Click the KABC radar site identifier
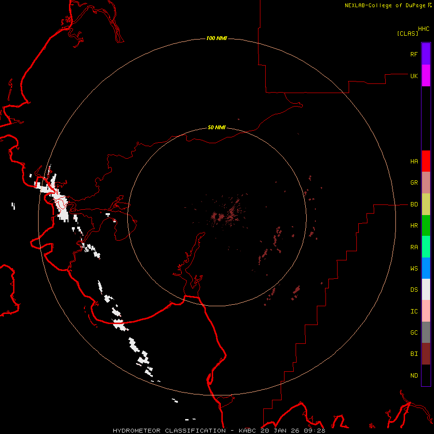 click(247, 431)
